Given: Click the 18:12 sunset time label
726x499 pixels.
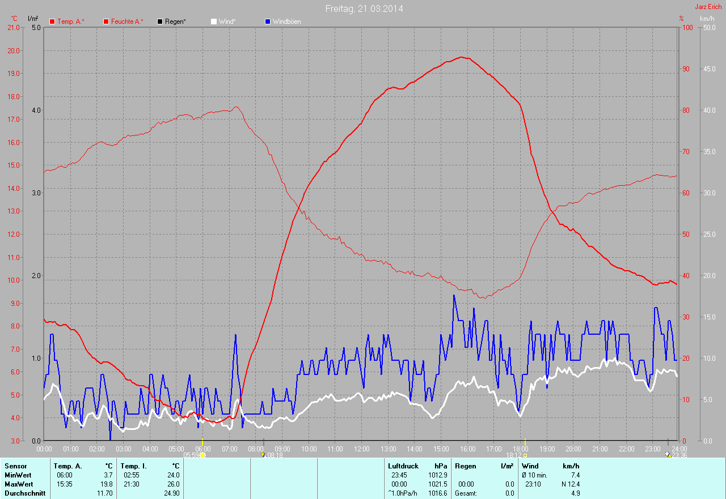Looking at the screenshot, I should (514, 455).
